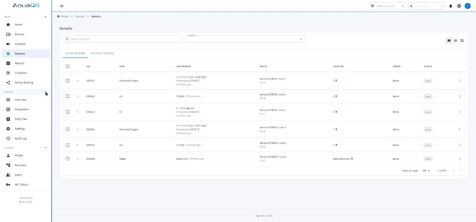
Task: Open row actions menu for DM0101
Action: click(459, 81)
